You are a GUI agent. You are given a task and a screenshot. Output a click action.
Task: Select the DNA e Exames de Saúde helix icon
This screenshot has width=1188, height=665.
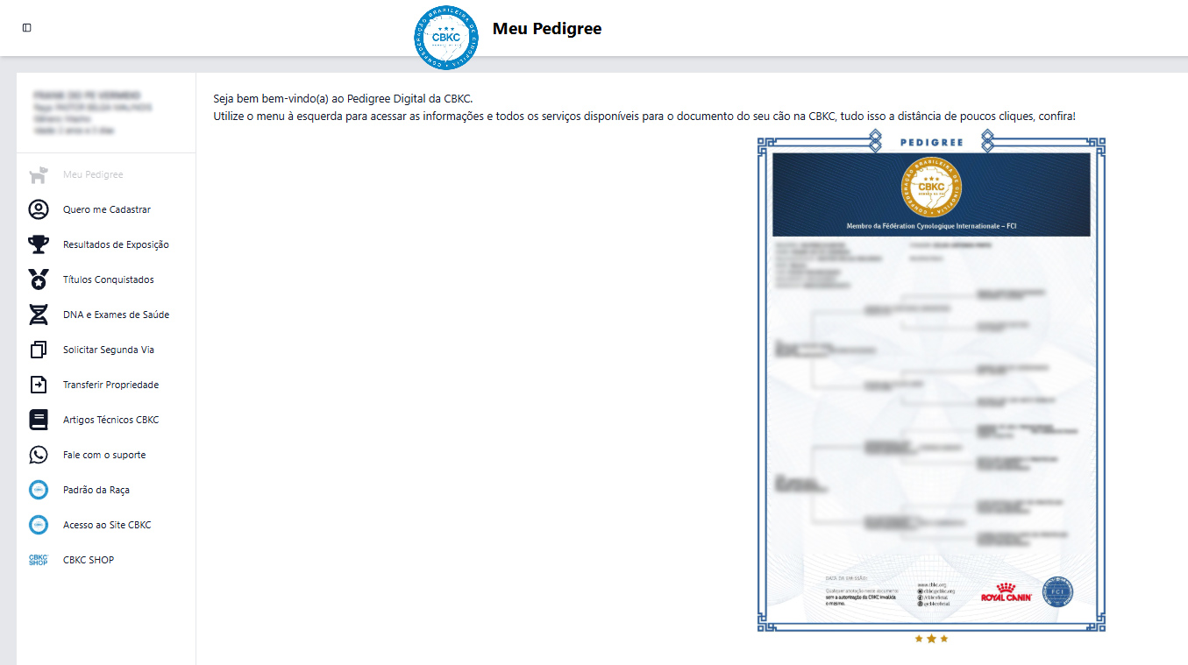click(x=38, y=314)
